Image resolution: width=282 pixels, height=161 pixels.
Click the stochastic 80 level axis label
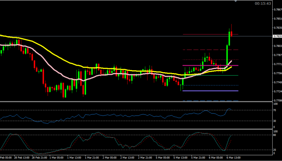pos(274,135)
